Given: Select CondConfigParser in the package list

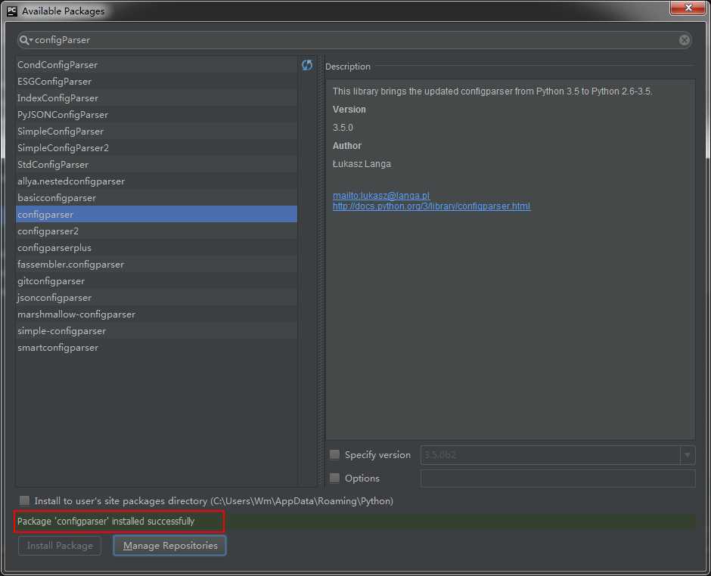Looking at the screenshot, I should coord(157,65).
